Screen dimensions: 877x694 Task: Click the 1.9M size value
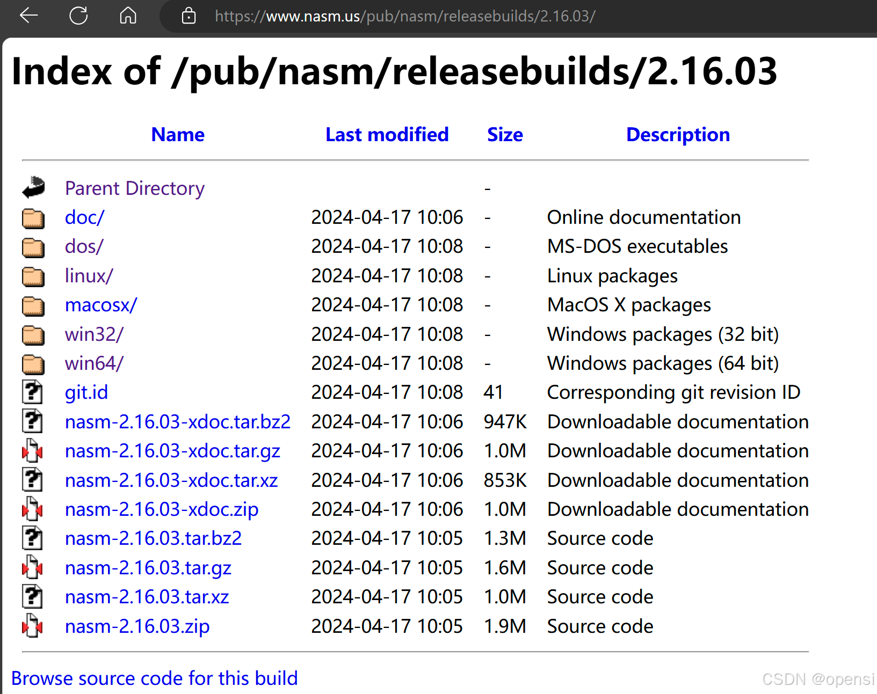click(505, 626)
